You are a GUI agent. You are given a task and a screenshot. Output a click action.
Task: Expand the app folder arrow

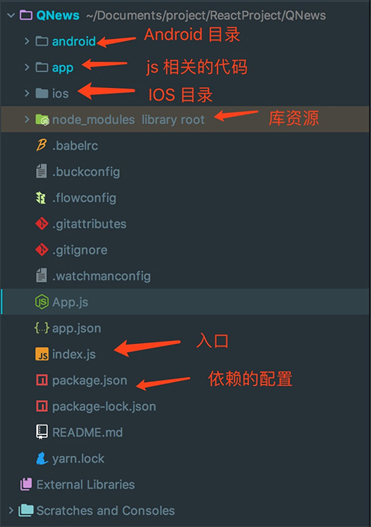click(x=27, y=67)
